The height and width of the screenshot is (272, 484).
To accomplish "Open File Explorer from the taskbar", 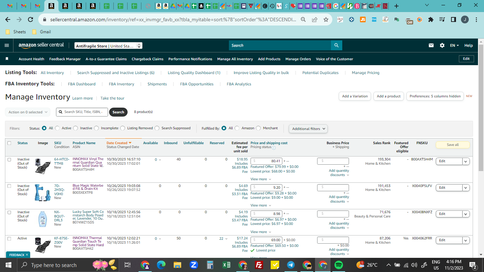I will coord(177,265).
